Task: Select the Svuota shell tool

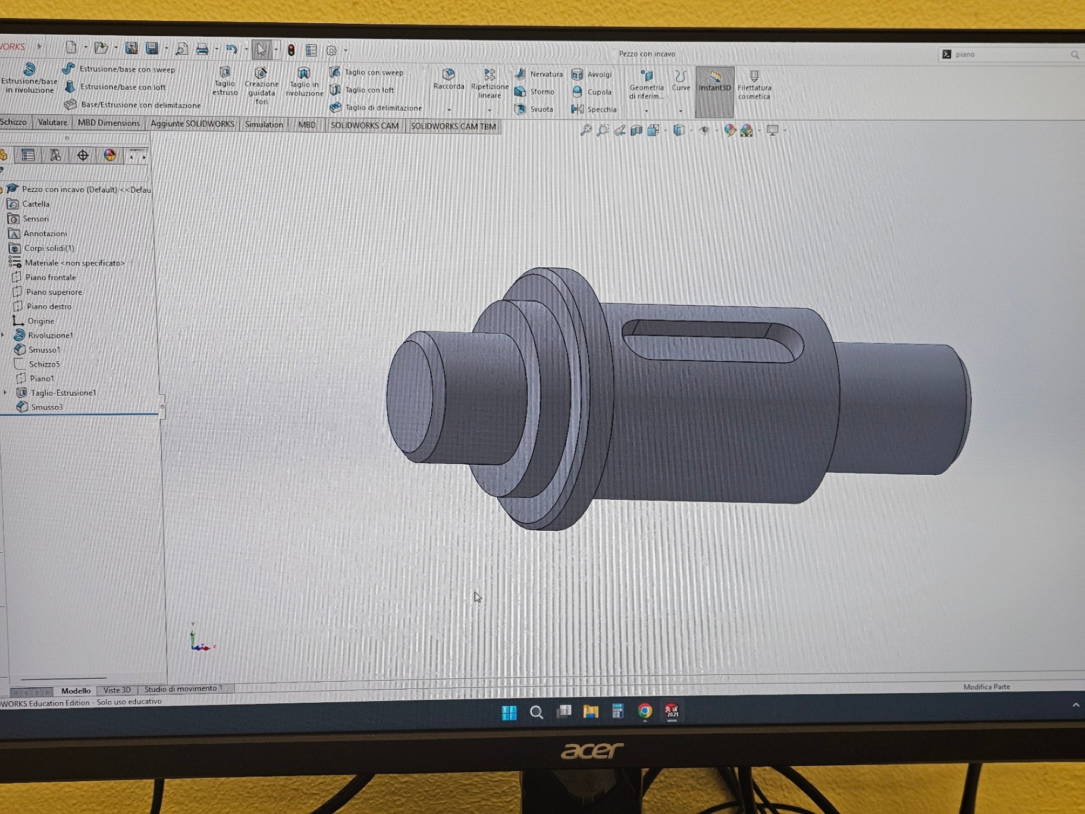Action: click(x=534, y=109)
